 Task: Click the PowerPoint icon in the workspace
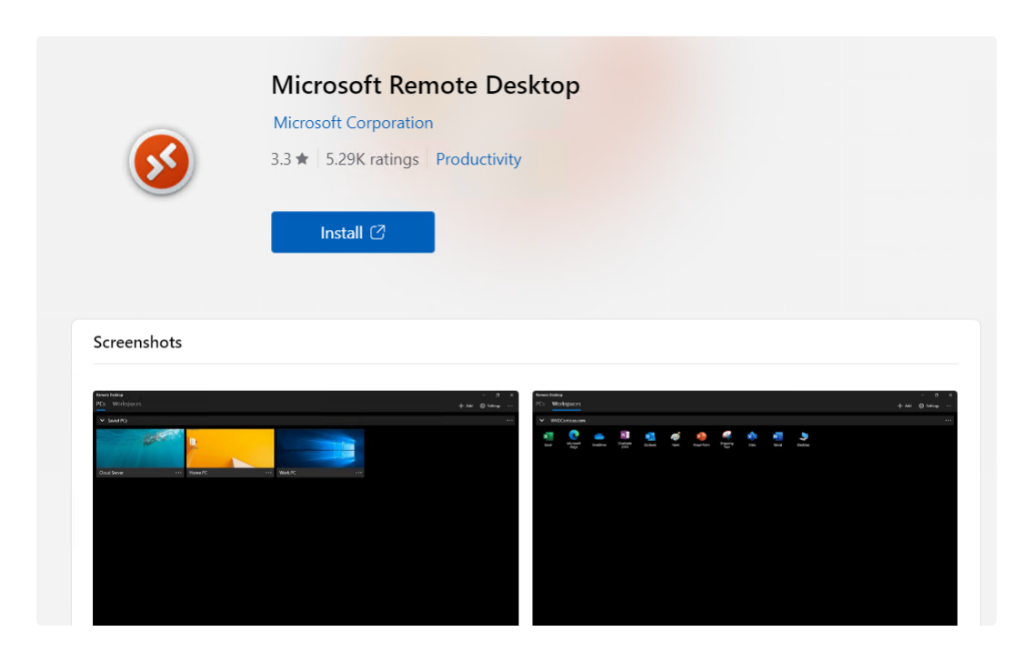click(x=701, y=436)
